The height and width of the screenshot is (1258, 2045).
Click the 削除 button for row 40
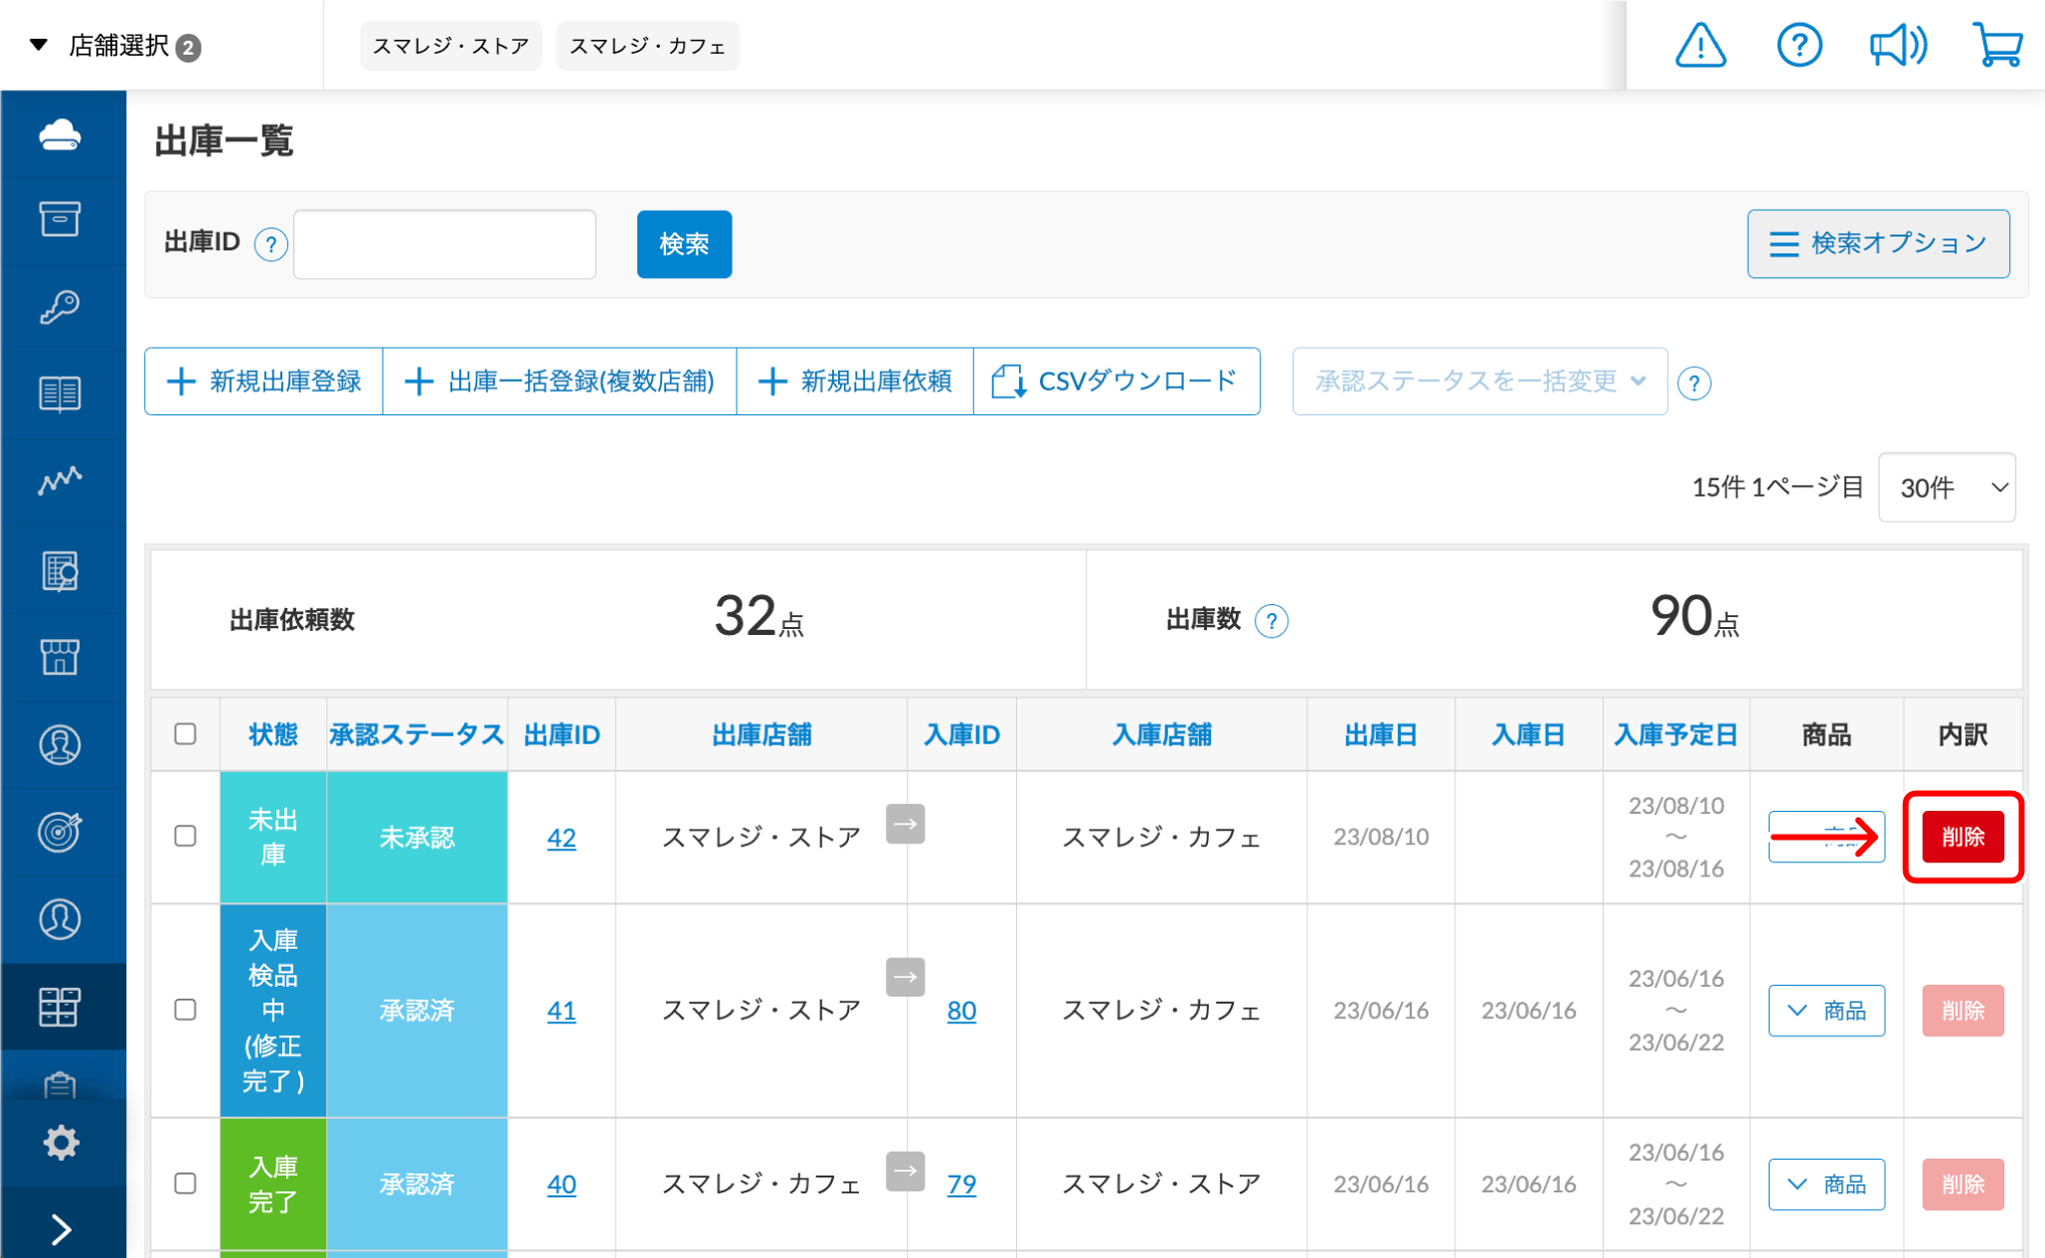(1962, 1184)
